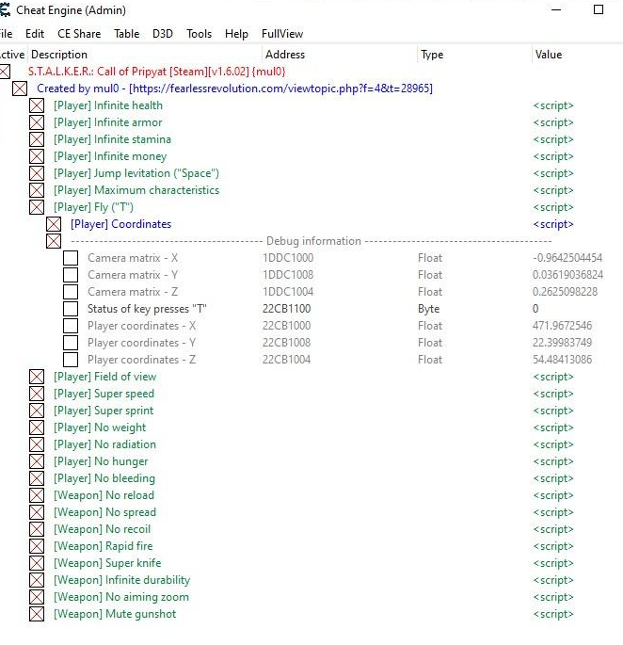Screen dimensions: 623x645
Task: Freeze the Player coordinates - X entry
Action: tap(71, 326)
